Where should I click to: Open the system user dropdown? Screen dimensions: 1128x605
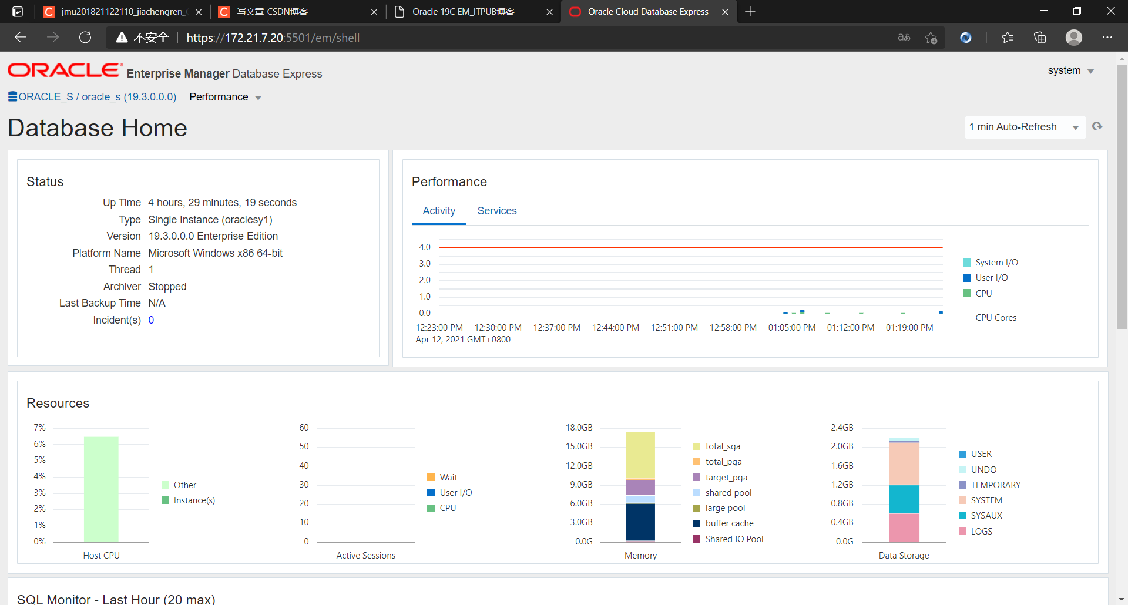coord(1070,70)
